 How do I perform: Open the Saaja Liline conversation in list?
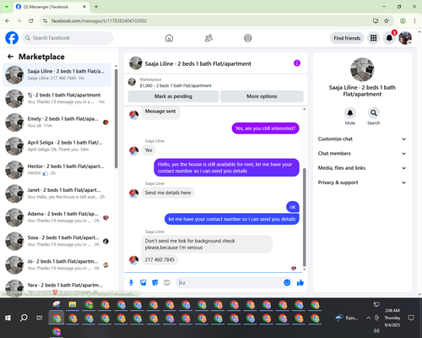coord(57,75)
